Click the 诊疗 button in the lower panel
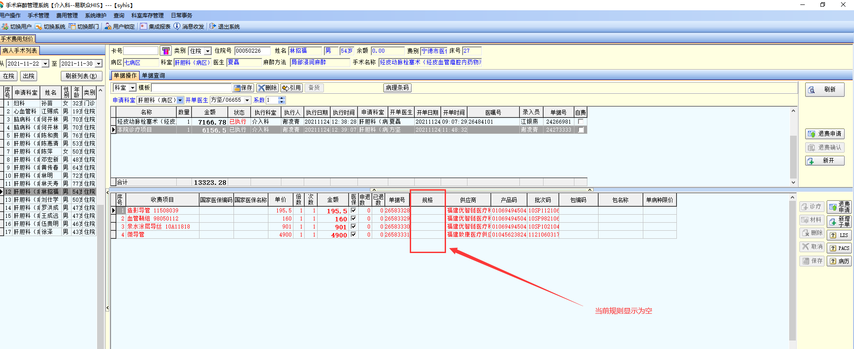 pyautogui.click(x=812, y=207)
